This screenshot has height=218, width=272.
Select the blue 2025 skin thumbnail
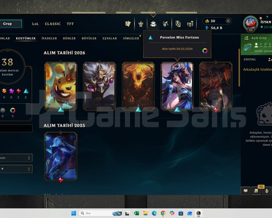click(x=61, y=156)
